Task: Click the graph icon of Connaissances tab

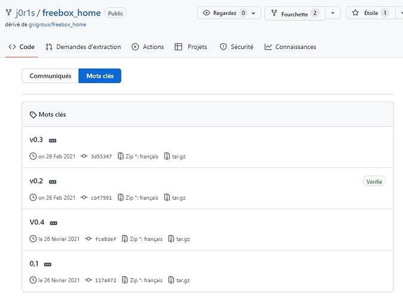Action: click(268, 47)
